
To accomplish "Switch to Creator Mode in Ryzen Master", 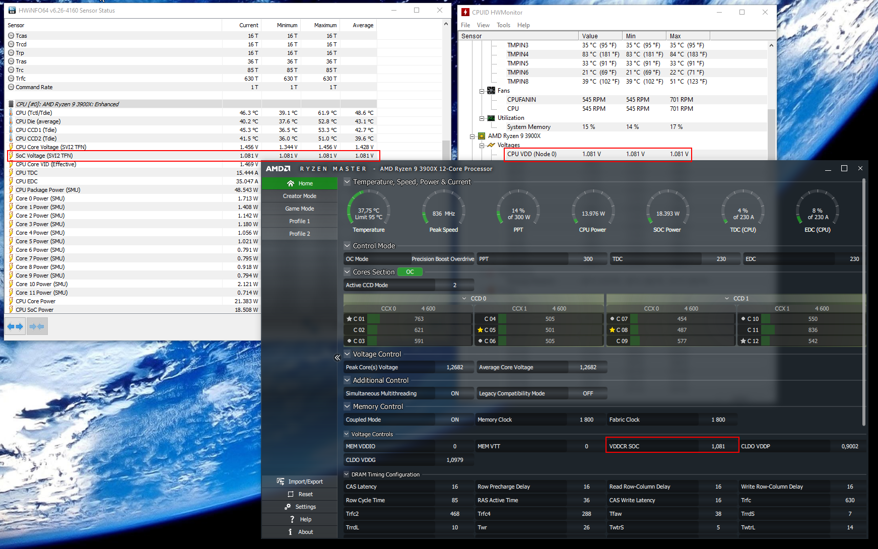I will pyautogui.click(x=299, y=196).
